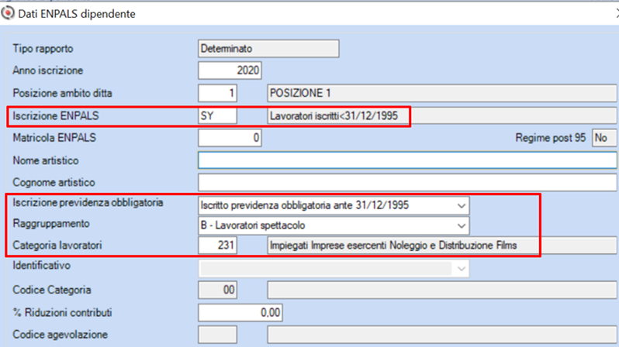Click the Anno iscrizione label

(x=48, y=70)
